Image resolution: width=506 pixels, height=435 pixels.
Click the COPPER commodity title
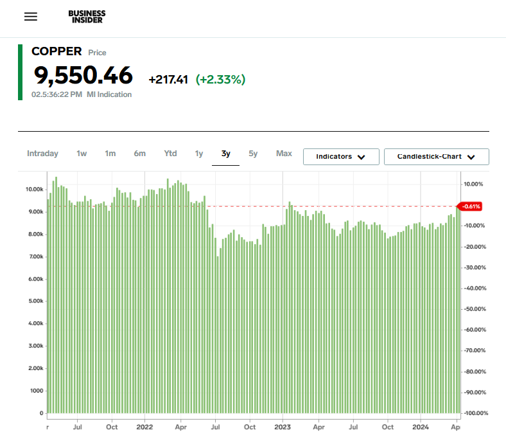57,51
